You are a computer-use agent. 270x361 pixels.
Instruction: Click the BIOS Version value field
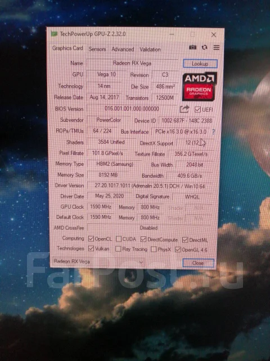tap(132, 109)
